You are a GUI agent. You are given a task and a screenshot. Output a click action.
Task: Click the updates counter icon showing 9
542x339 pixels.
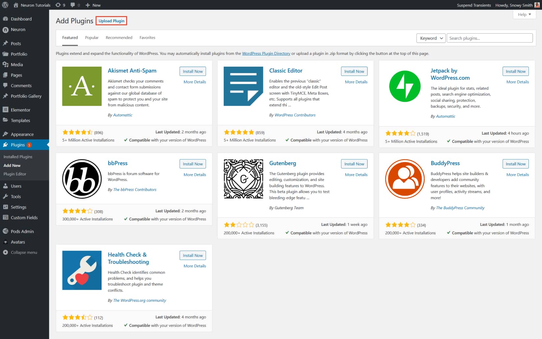tap(58, 5)
